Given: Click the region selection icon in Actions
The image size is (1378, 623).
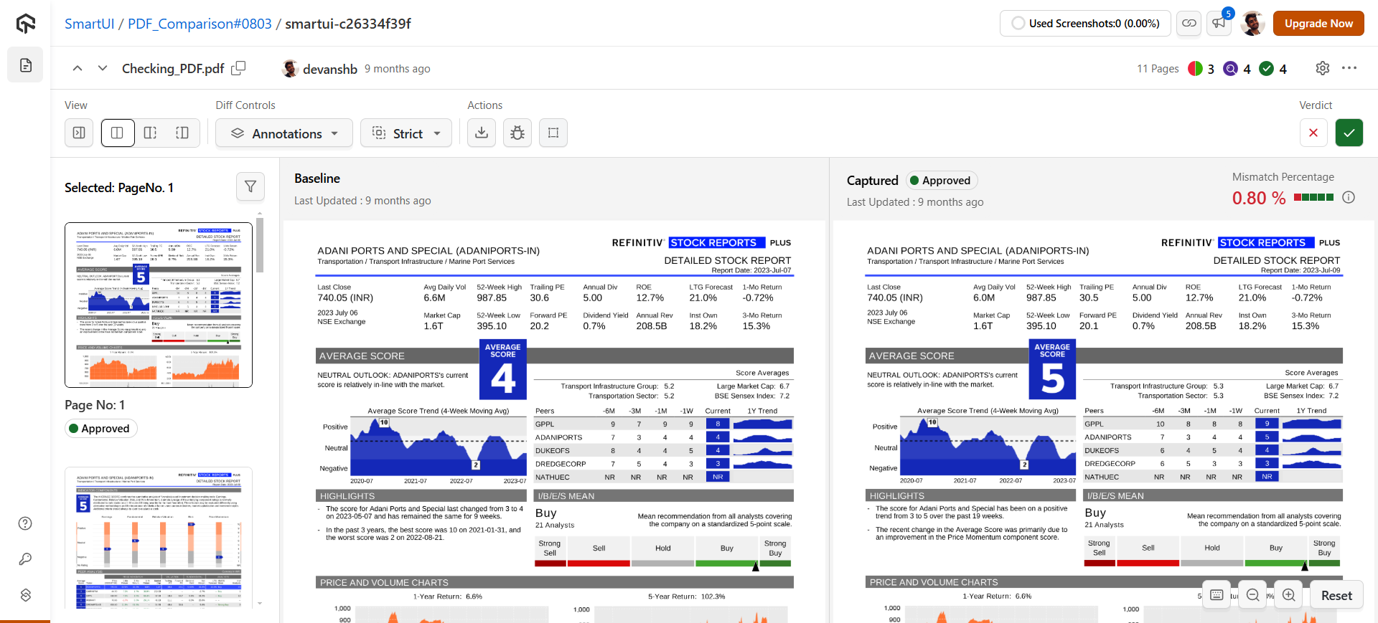Looking at the screenshot, I should [553, 133].
